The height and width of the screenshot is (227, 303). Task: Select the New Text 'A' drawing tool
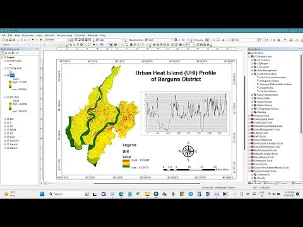click(x=223, y=40)
